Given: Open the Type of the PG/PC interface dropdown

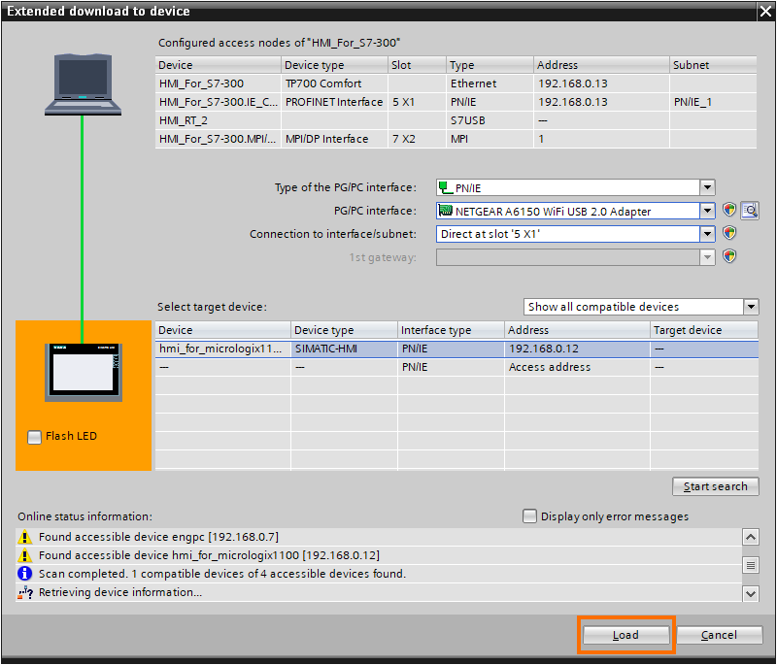Looking at the screenshot, I should coord(708,186).
